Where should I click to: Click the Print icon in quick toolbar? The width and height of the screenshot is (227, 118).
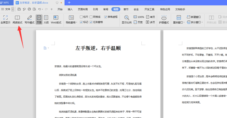coord(29,9)
